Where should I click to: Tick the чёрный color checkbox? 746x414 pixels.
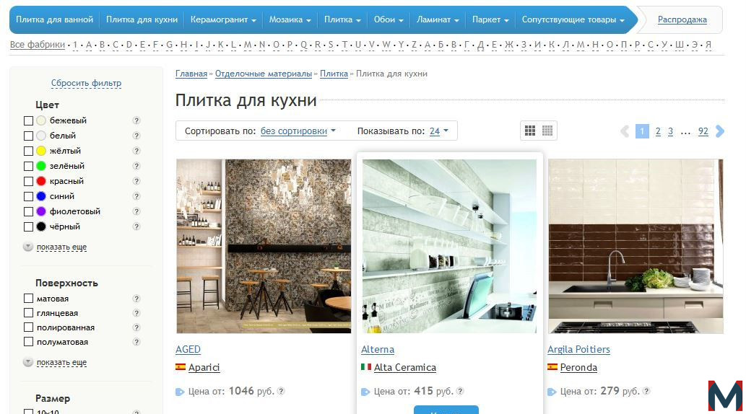pyautogui.click(x=29, y=226)
